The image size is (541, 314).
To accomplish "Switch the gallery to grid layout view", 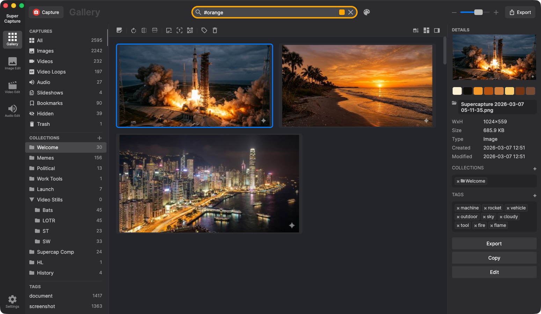I will (426, 30).
